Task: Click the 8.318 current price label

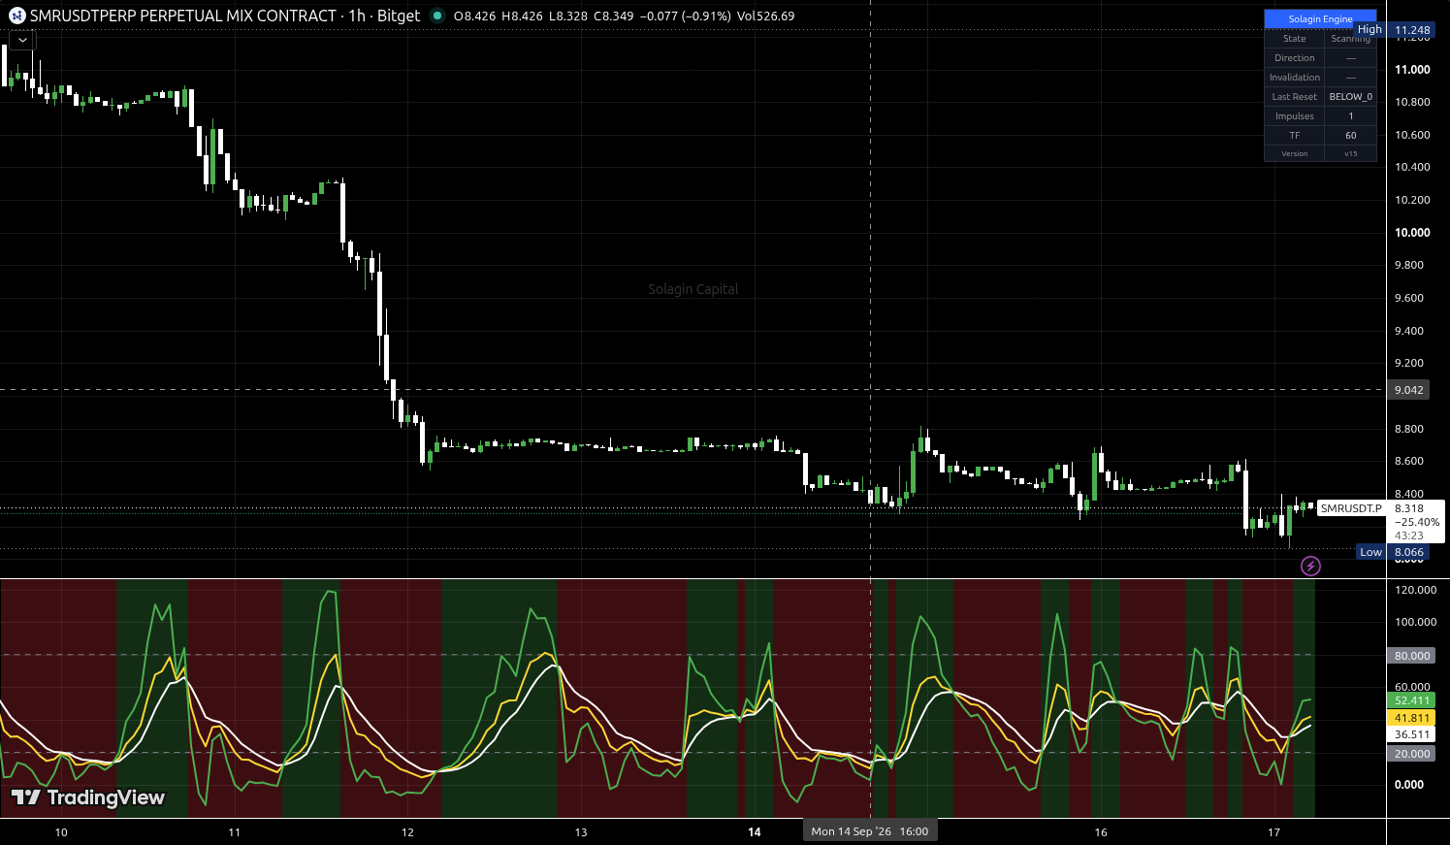Action: (x=1409, y=508)
